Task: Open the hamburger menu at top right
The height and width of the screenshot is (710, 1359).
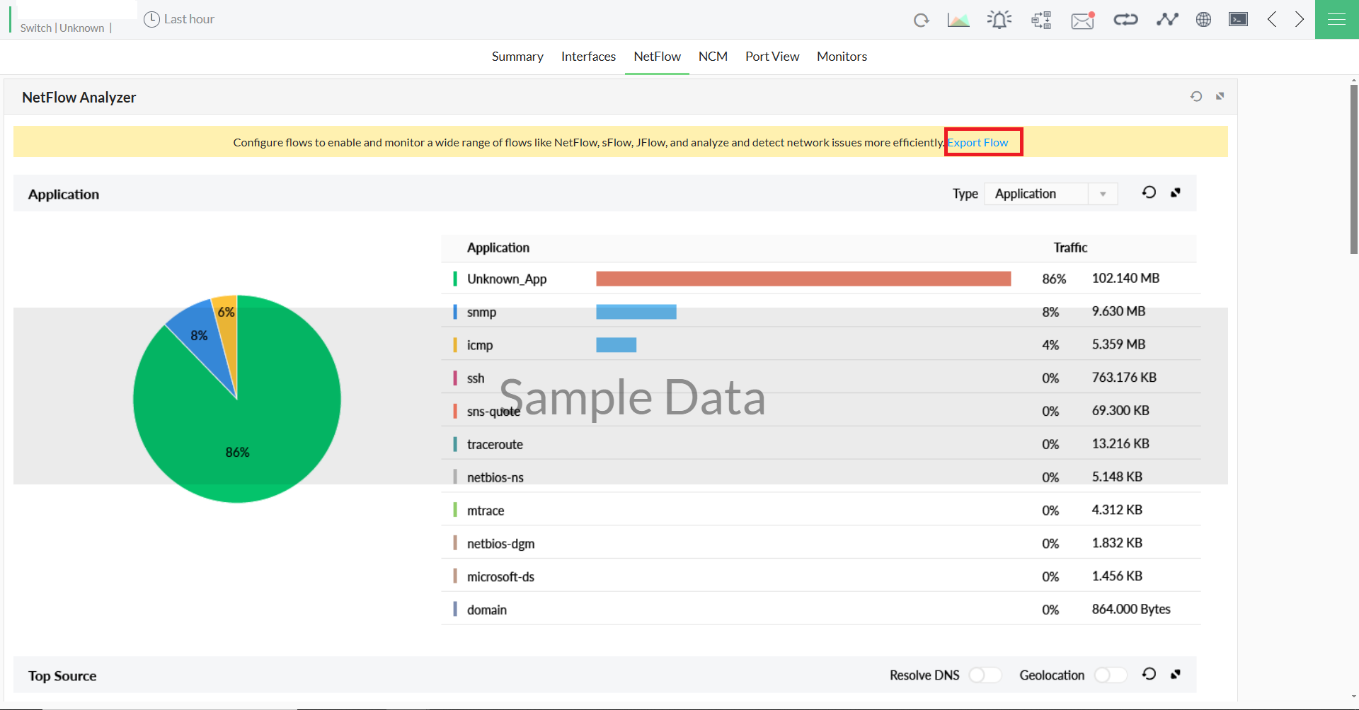Action: [x=1337, y=19]
